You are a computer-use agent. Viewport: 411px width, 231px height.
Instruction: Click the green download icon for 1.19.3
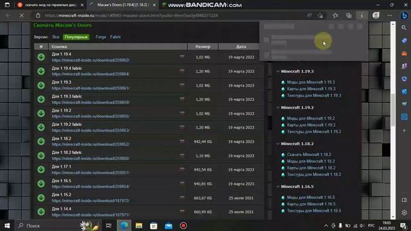click(x=41, y=85)
